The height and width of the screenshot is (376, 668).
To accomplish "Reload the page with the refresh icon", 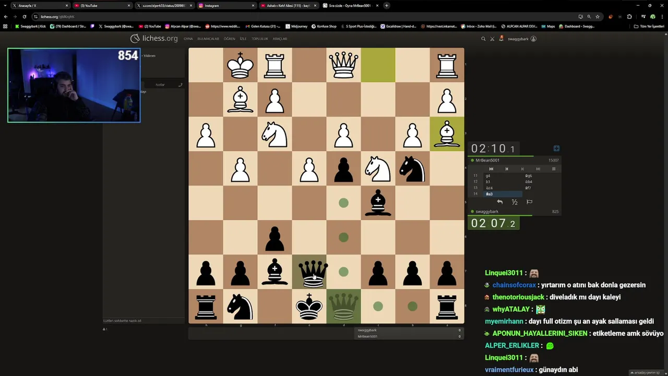I will (x=24, y=16).
